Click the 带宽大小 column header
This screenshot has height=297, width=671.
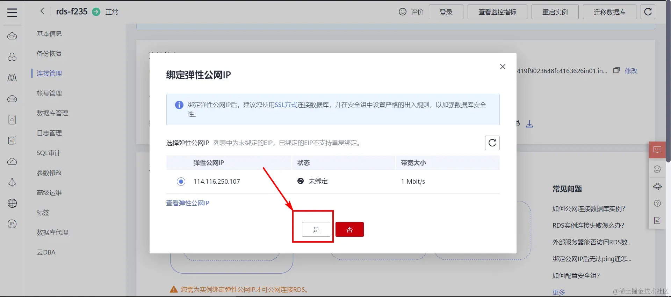point(413,163)
